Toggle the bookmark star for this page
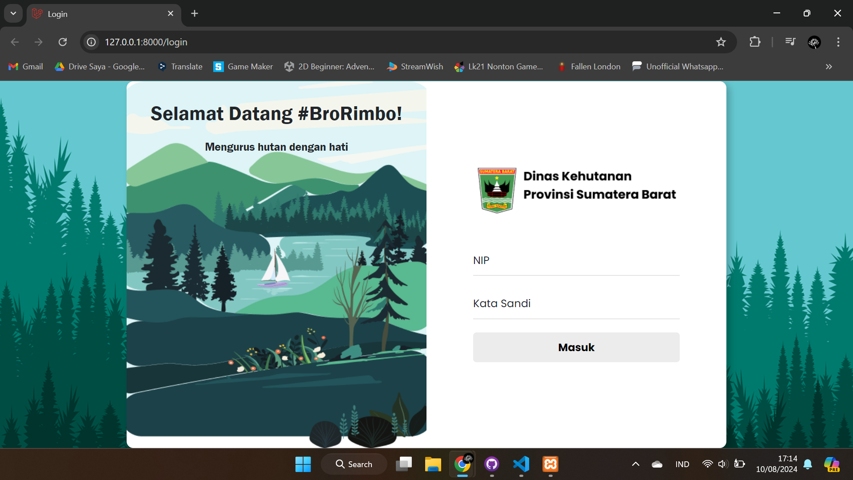The image size is (853, 480). pyautogui.click(x=721, y=42)
